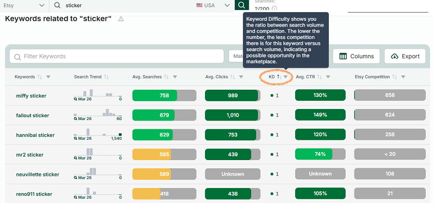Click the fallout sticker trend chart

coord(98,115)
